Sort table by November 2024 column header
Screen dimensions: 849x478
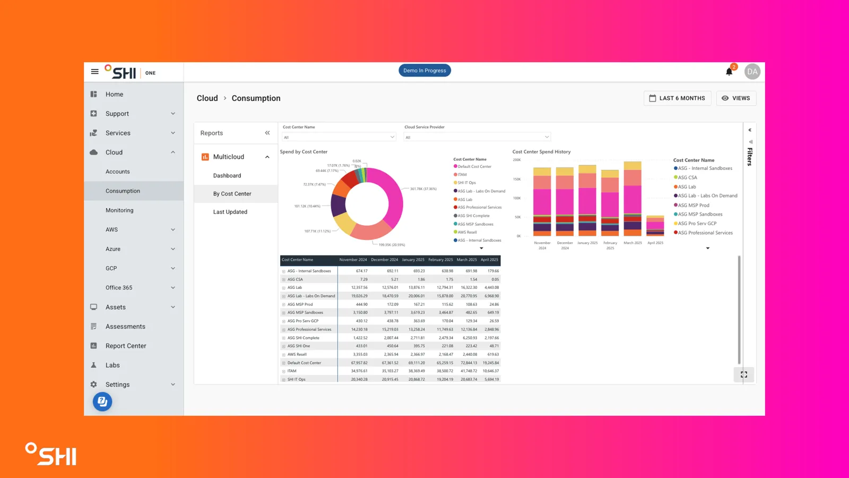(x=353, y=260)
